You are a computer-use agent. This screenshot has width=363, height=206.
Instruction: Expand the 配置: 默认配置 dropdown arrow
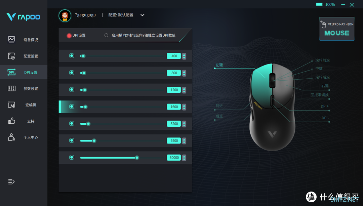coord(143,15)
